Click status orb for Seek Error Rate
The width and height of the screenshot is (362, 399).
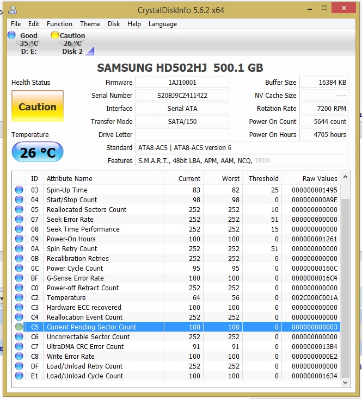[x=19, y=219]
